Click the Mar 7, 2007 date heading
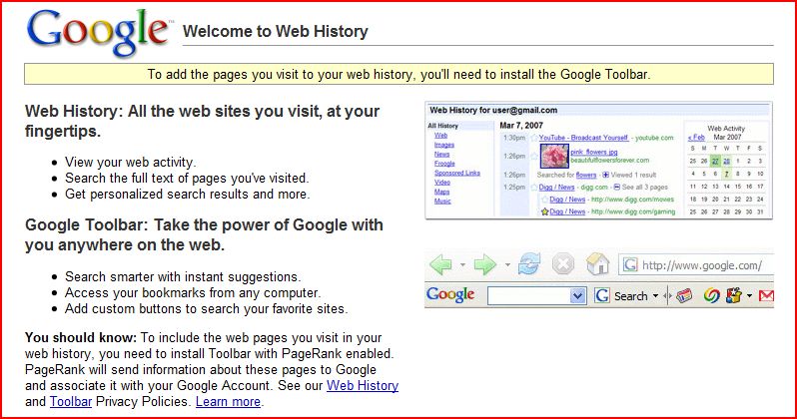This screenshot has height=419, width=797. (x=521, y=126)
